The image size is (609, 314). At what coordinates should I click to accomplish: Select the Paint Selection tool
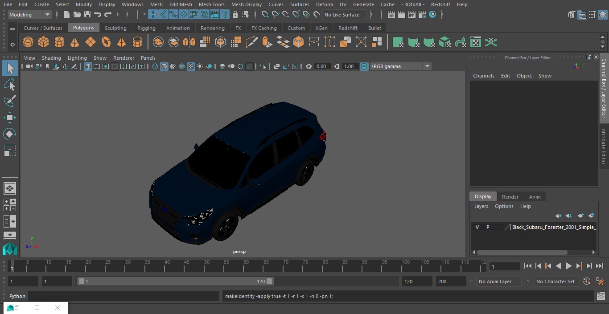(x=10, y=101)
